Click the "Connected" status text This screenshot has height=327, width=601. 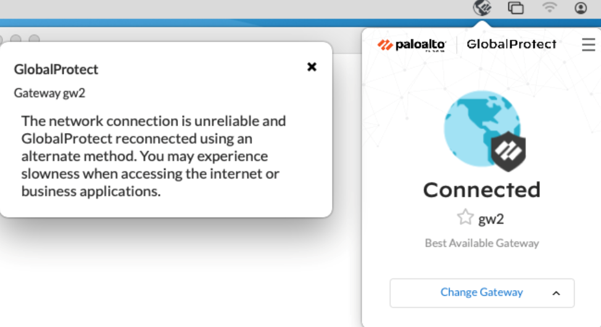[x=482, y=190]
